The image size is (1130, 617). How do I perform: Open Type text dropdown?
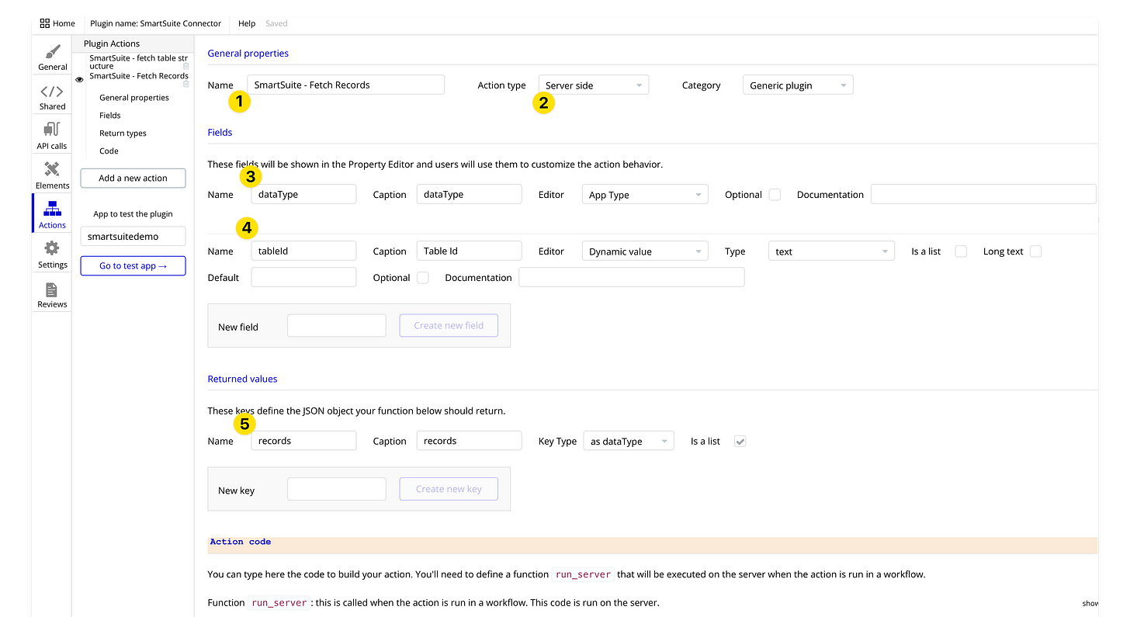pyautogui.click(x=832, y=251)
